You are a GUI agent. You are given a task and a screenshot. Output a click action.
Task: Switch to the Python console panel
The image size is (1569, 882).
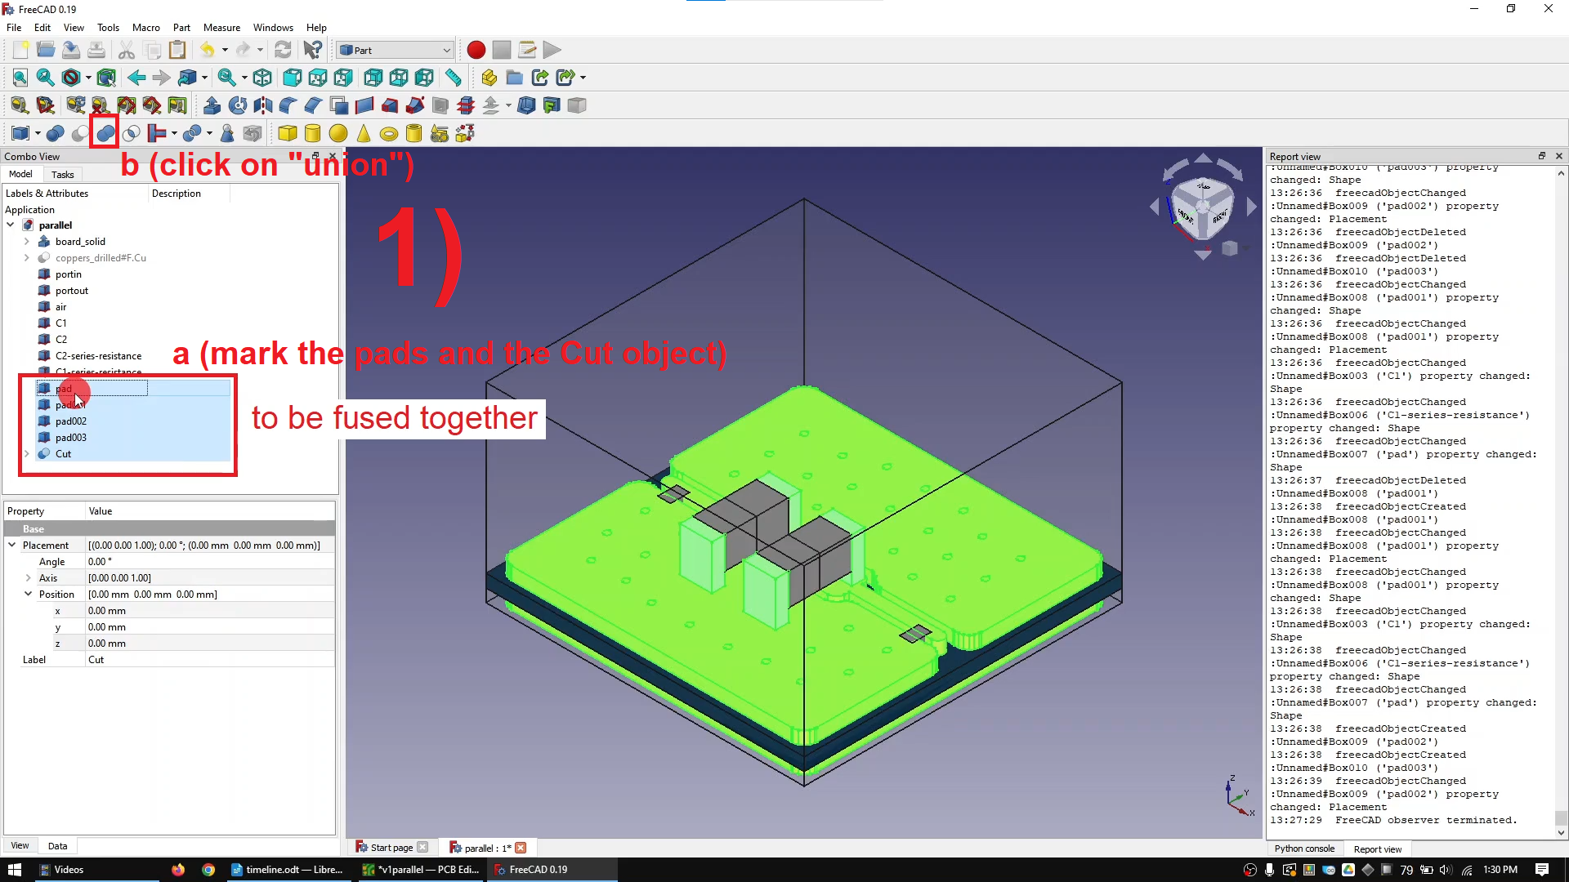(x=1305, y=849)
